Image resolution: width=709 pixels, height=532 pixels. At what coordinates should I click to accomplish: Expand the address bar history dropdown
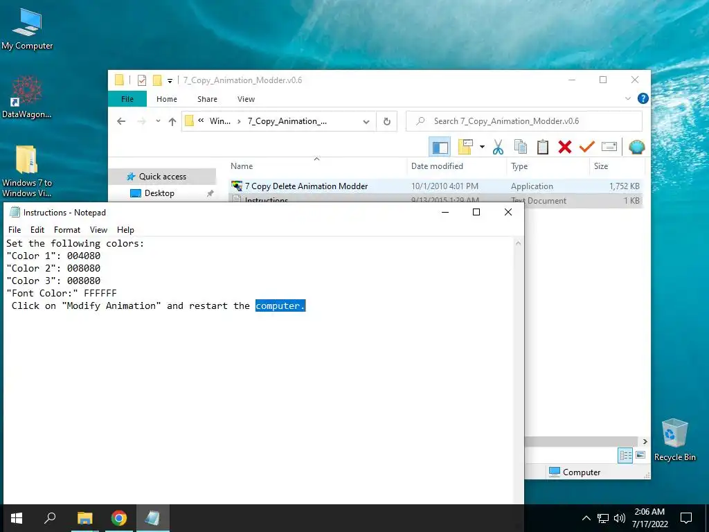pos(366,122)
